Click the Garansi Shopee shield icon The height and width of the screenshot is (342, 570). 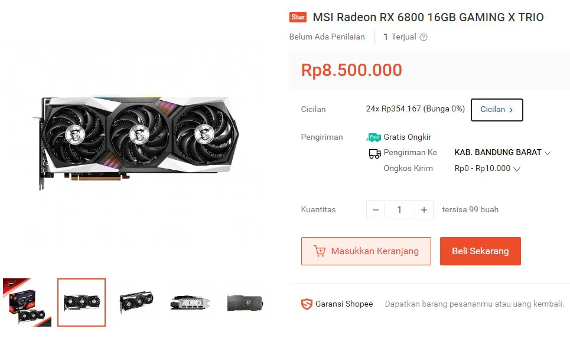[307, 304]
